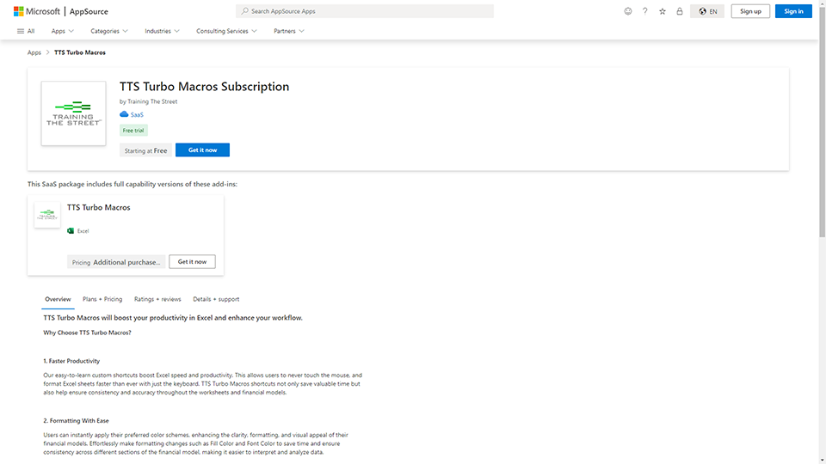
Task: Click the TTS Turbo Macros Subscription heading
Action: 205,86
